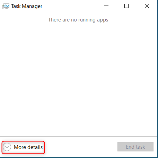Click the "More details" text label

[x=28, y=147]
